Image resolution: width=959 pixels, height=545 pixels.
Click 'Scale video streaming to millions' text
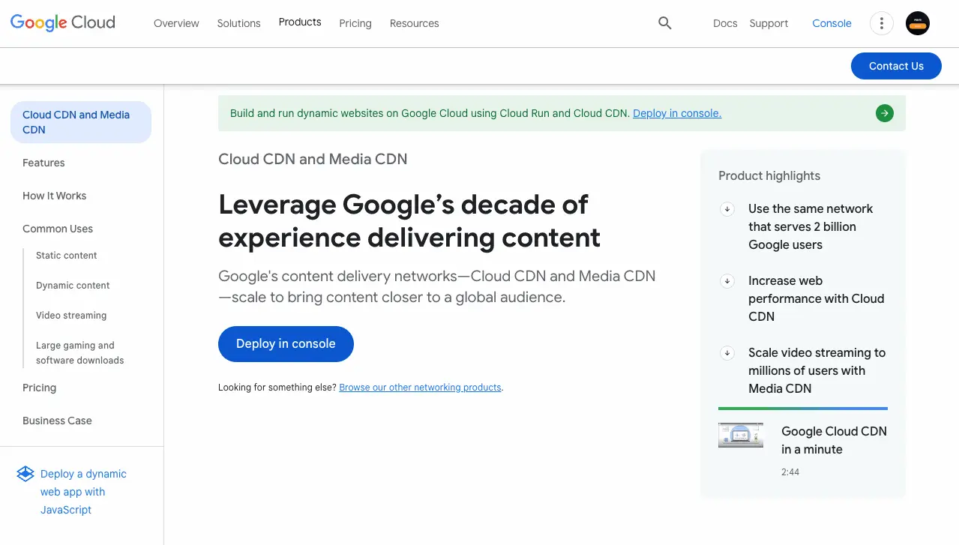tap(817, 370)
